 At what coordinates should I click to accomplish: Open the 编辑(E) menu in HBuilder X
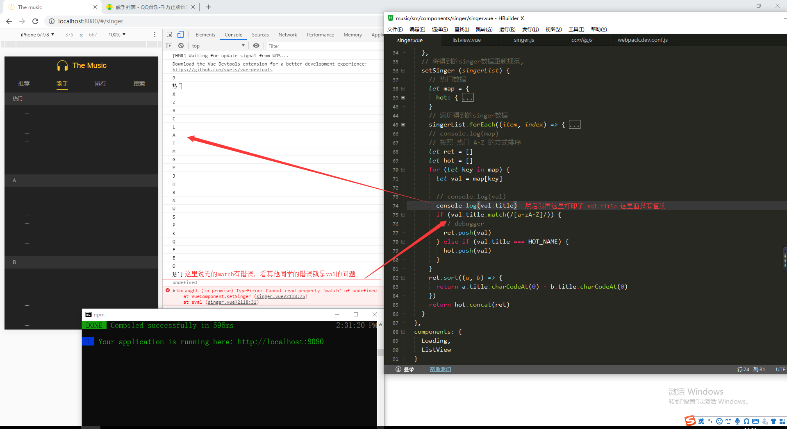tap(417, 29)
